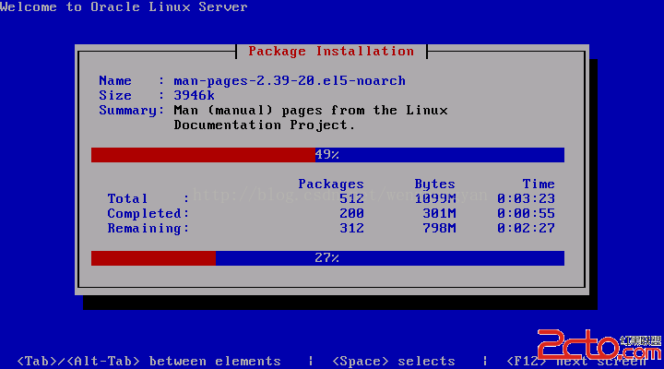
Task: Click the Summary label
Action: point(132,111)
